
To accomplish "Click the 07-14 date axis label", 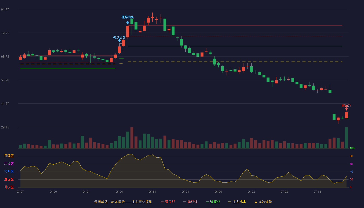I will [317, 192].
